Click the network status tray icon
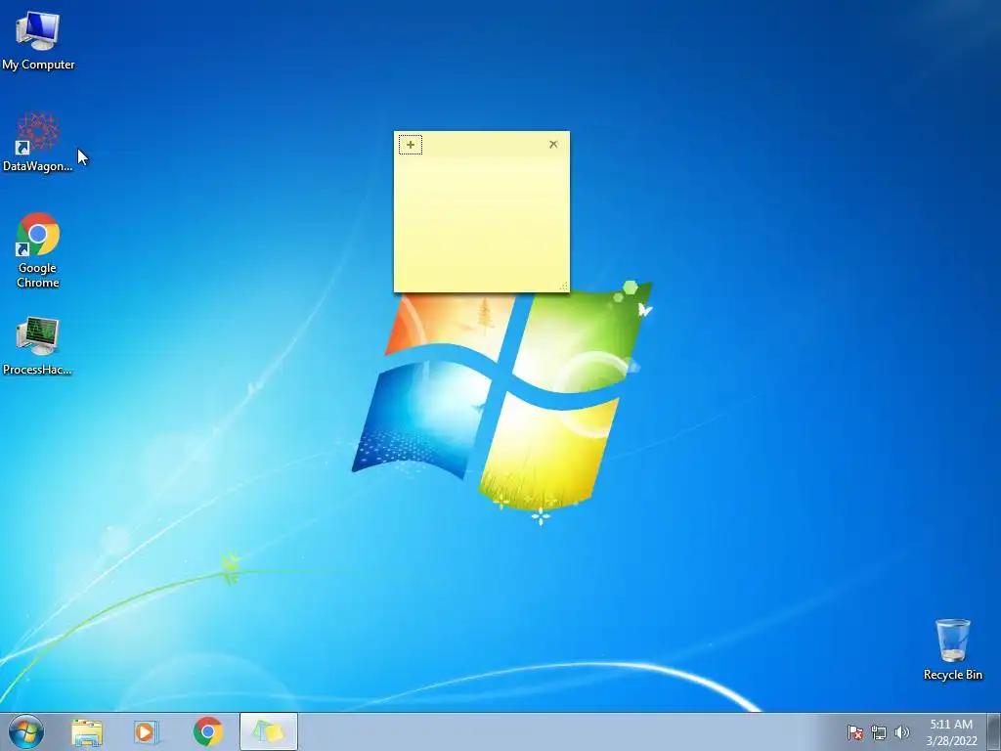1001x751 pixels. (x=879, y=732)
